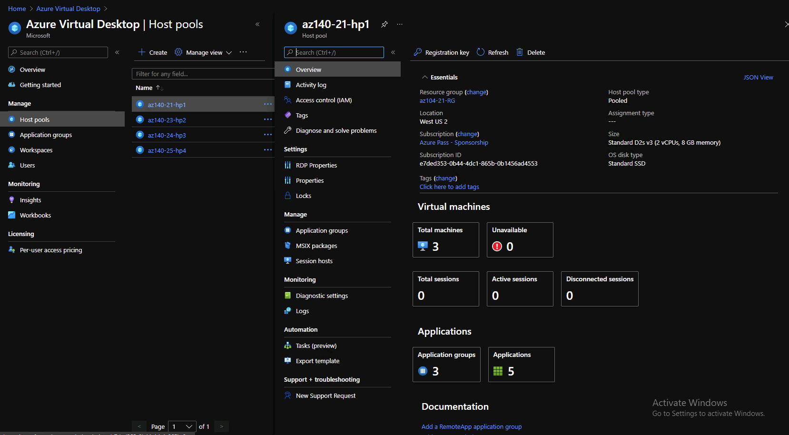Click here to add tags

click(x=449, y=187)
